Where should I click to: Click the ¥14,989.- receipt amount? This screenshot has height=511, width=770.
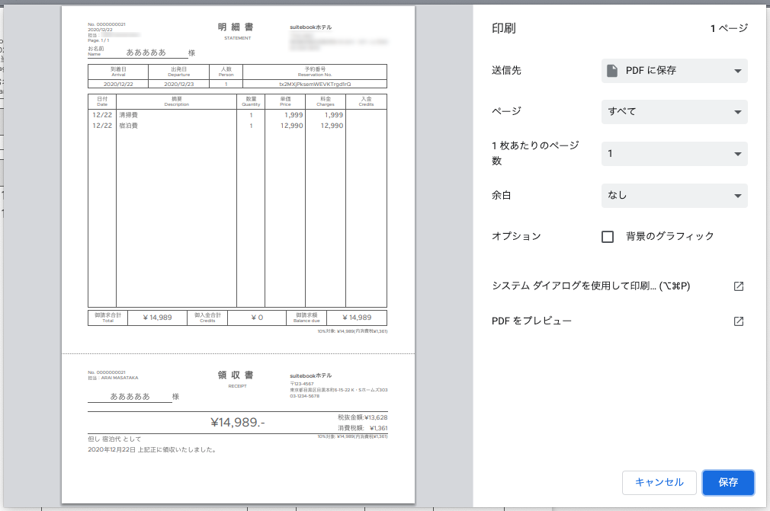[238, 422]
